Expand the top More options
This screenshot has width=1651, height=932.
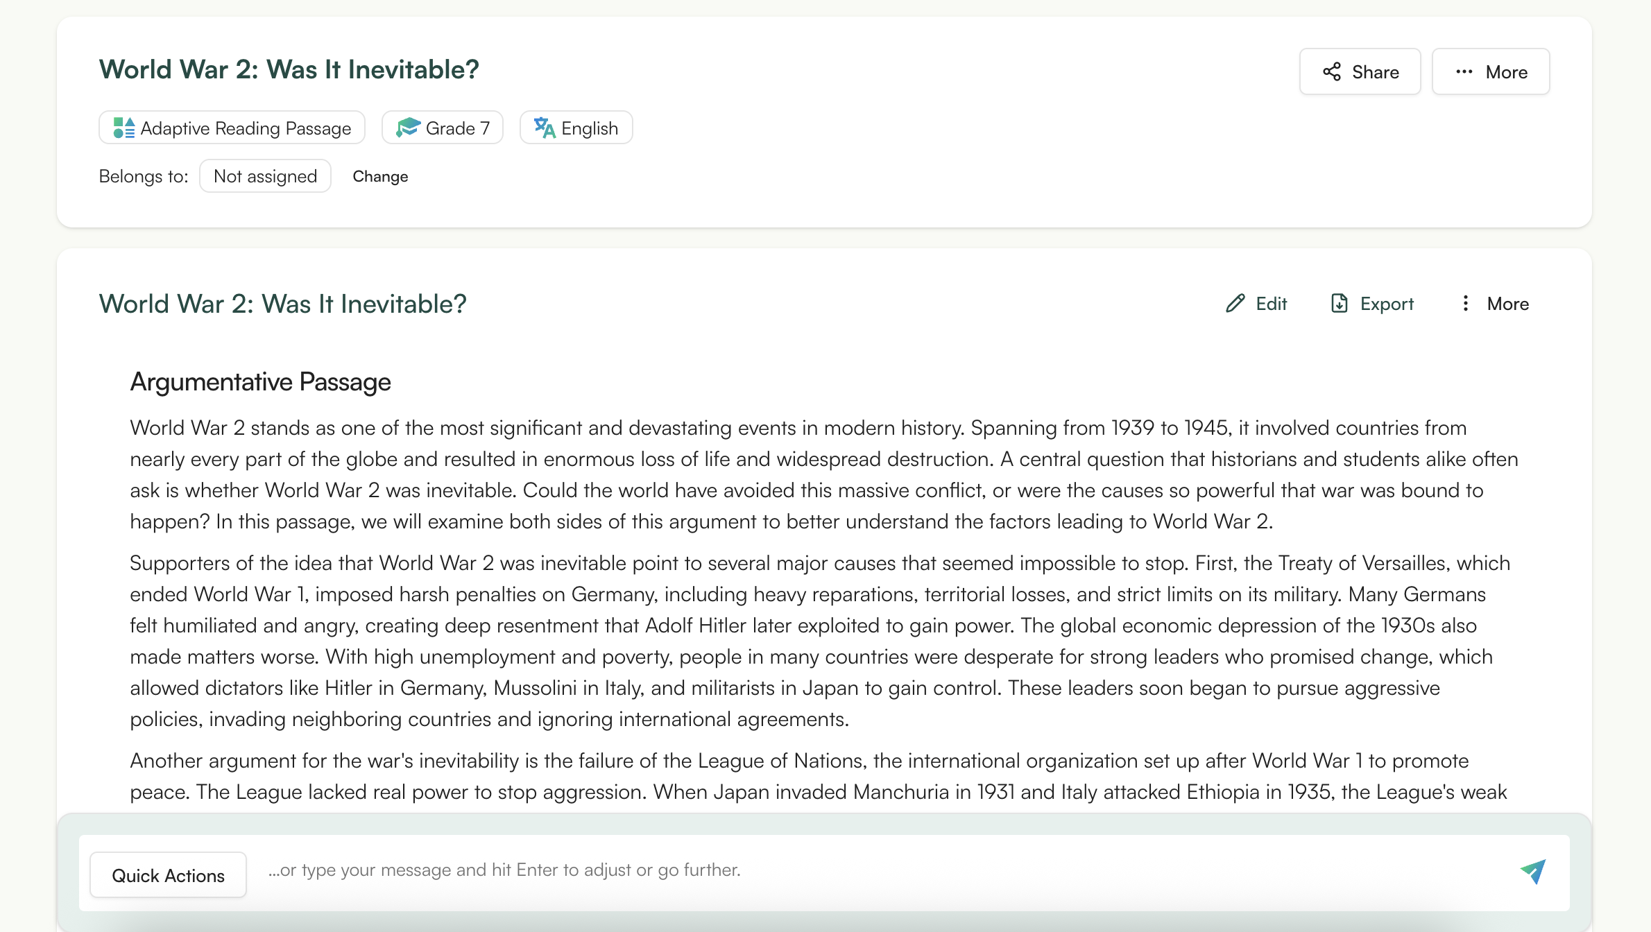tap(1491, 71)
